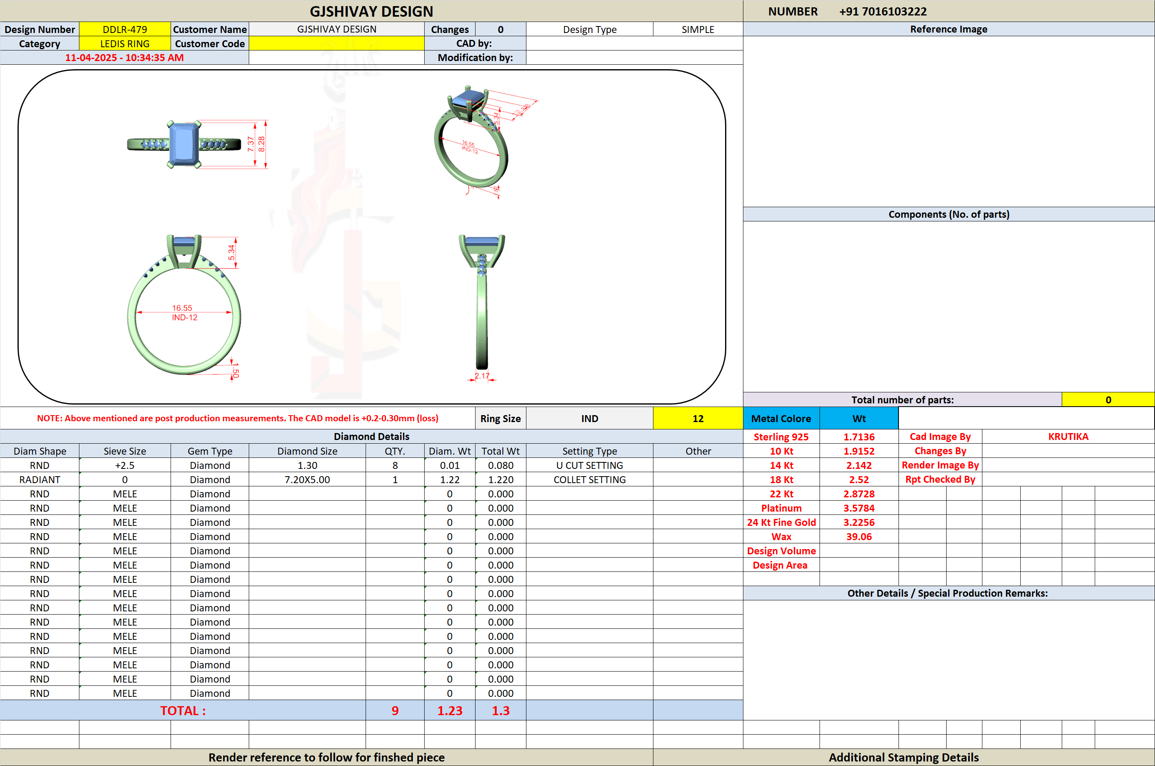This screenshot has width=1155, height=766.
Task: Select the Wax weight 39.06
Action: point(859,536)
